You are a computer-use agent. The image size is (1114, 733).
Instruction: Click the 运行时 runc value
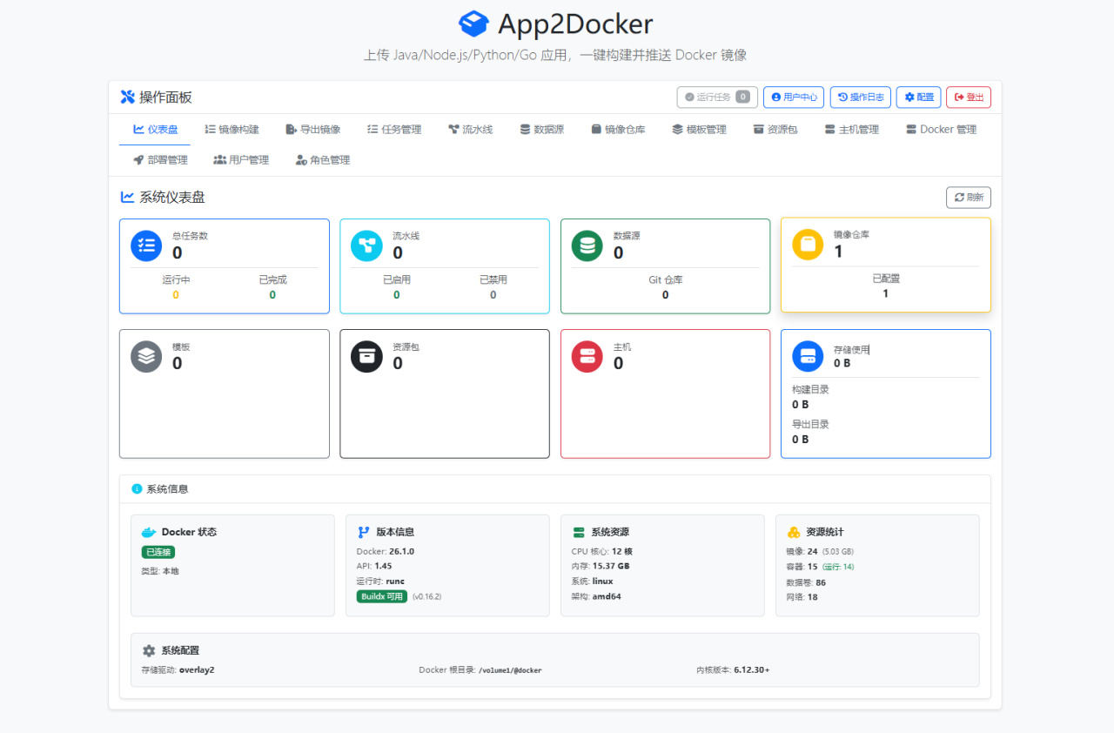[394, 581]
